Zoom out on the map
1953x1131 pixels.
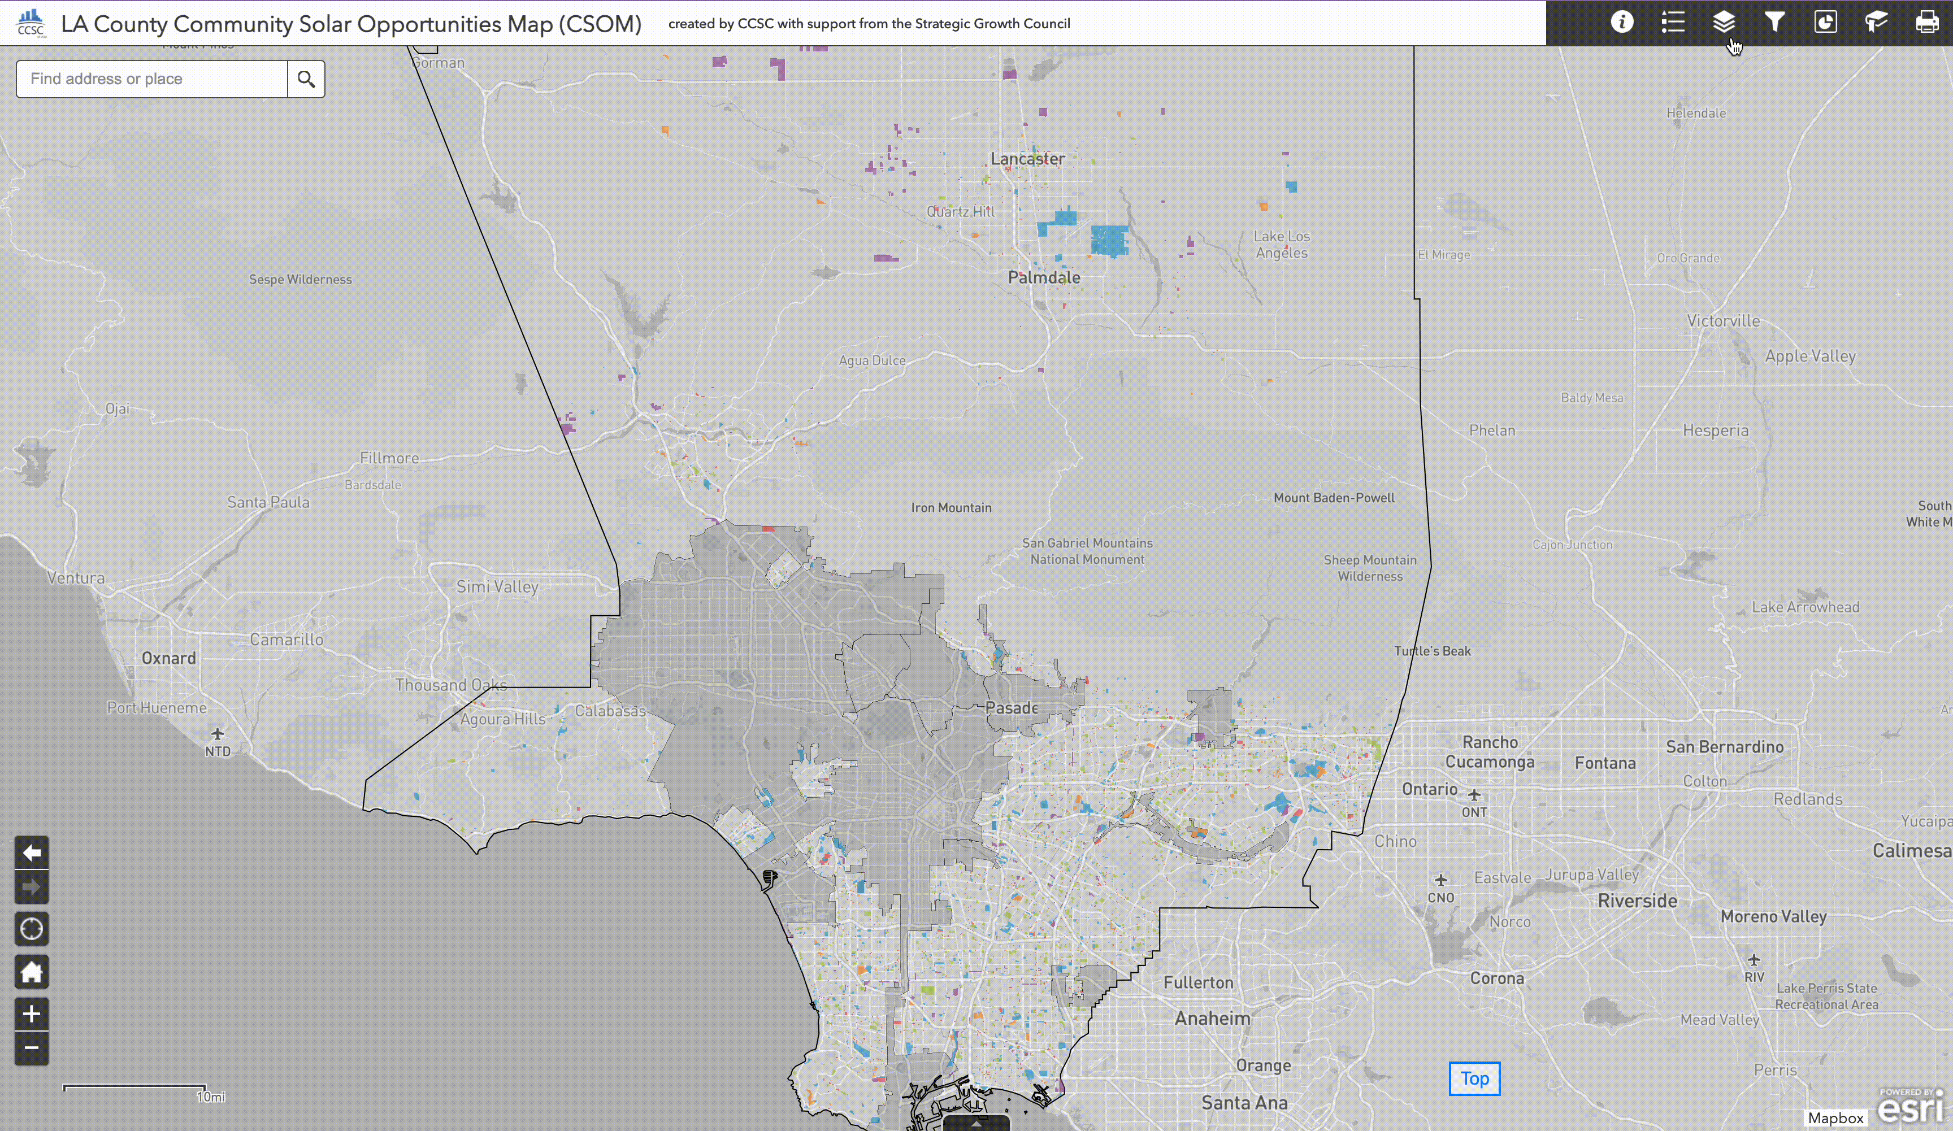[32, 1048]
